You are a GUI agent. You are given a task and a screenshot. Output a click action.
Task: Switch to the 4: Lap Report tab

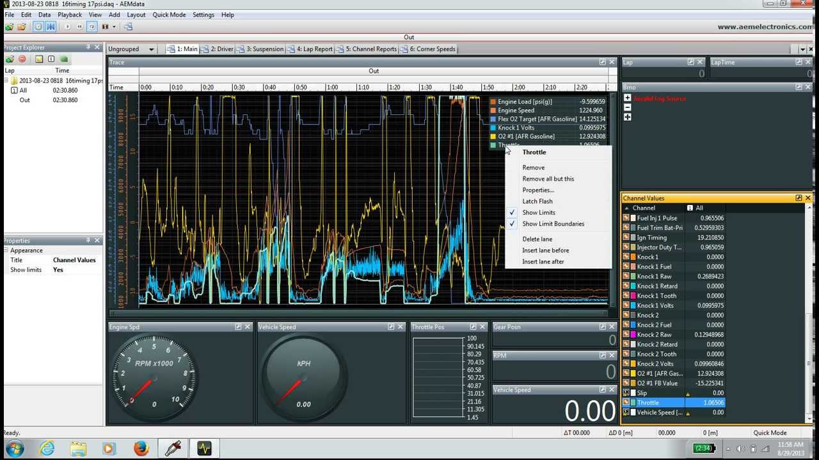tap(310, 49)
